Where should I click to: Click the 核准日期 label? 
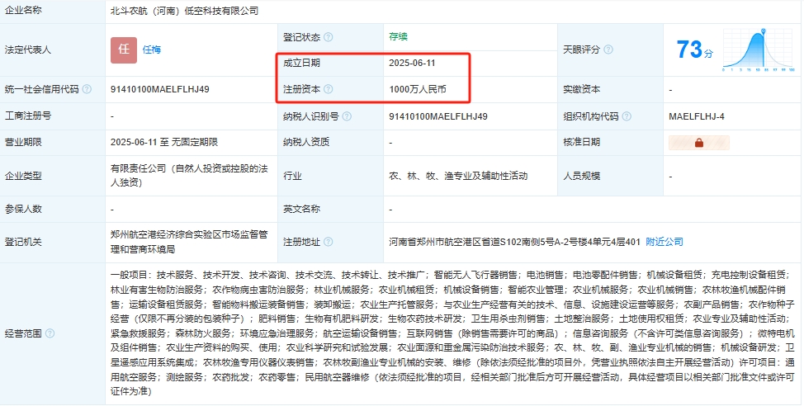coord(581,142)
